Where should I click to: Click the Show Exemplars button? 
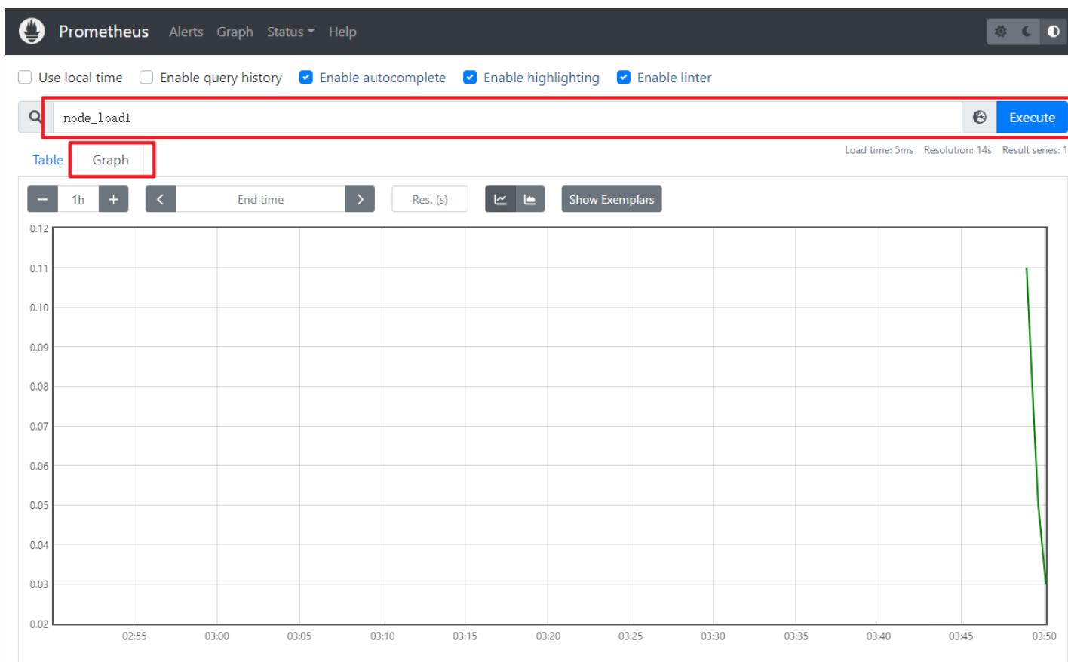[611, 200]
